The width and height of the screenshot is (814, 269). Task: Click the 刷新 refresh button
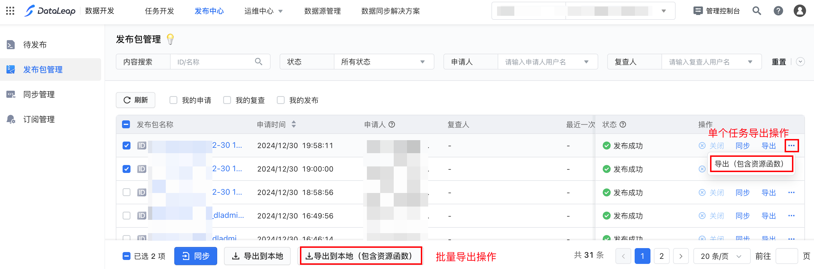tap(136, 100)
